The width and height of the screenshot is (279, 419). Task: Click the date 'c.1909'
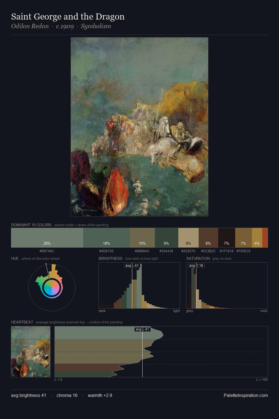pyautogui.click(x=65, y=26)
